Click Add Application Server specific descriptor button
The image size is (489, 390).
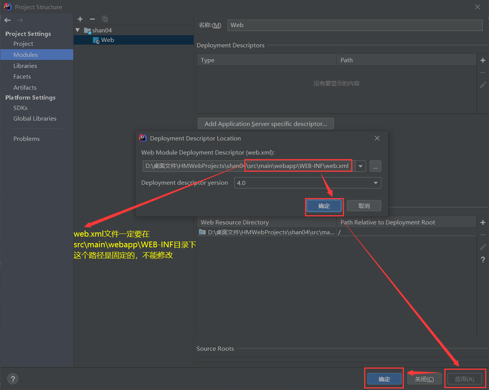266,124
